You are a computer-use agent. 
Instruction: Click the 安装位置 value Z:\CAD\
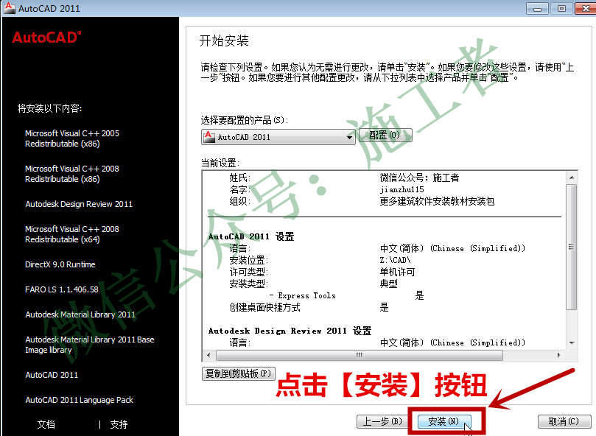pyautogui.click(x=396, y=261)
